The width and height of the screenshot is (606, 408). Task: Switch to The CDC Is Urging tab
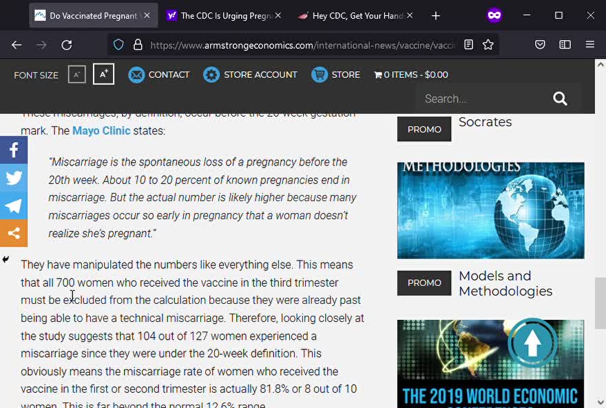[x=226, y=16]
